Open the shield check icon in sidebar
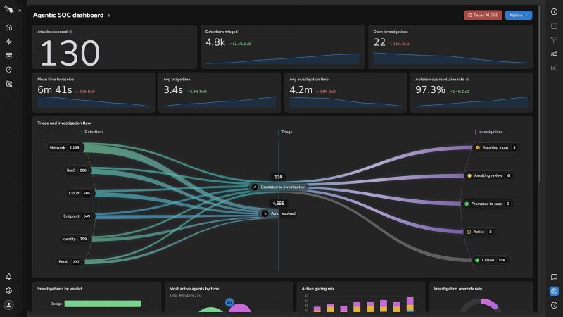 click(9, 69)
